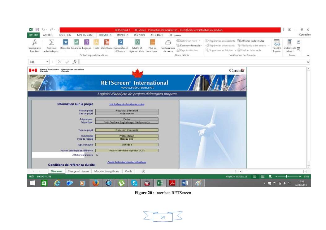
Task: Open the Modèle énergétique sheet tab
Action: tap(106, 171)
